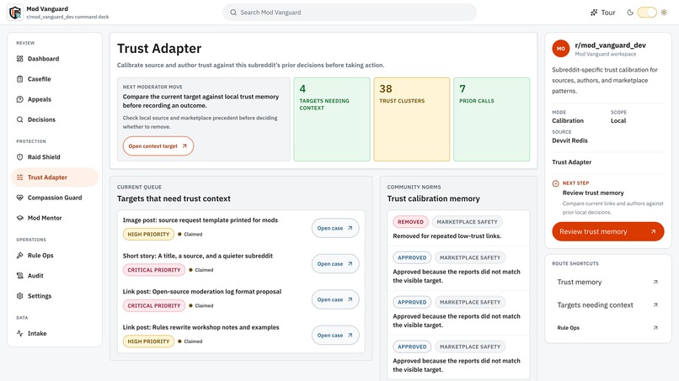Start the Tour

click(x=603, y=13)
